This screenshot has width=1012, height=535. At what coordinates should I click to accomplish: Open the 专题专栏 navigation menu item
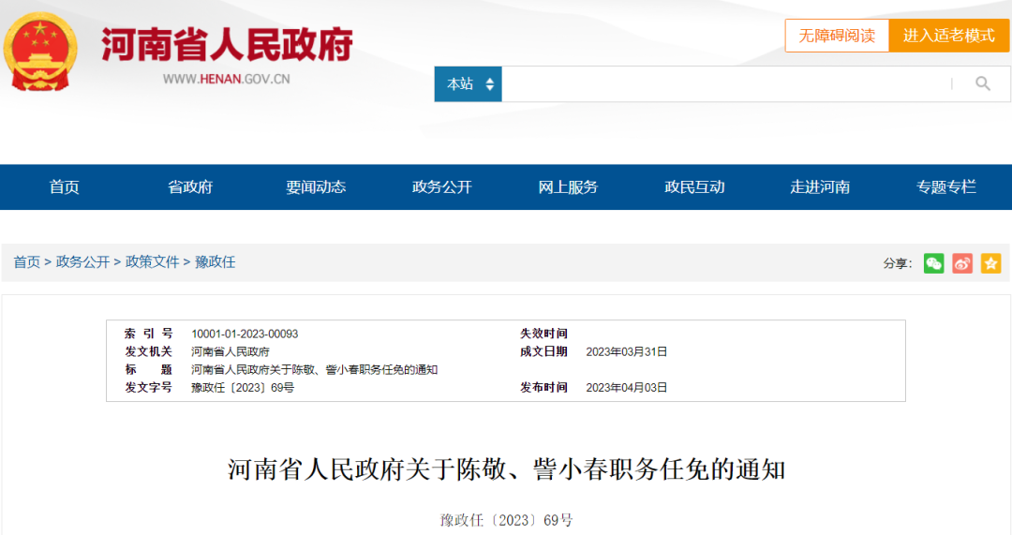click(x=946, y=187)
